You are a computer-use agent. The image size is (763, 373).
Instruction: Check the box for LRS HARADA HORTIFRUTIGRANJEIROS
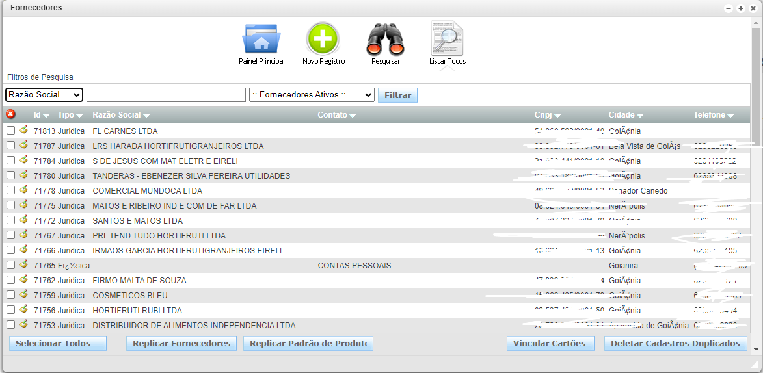click(x=10, y=146)
